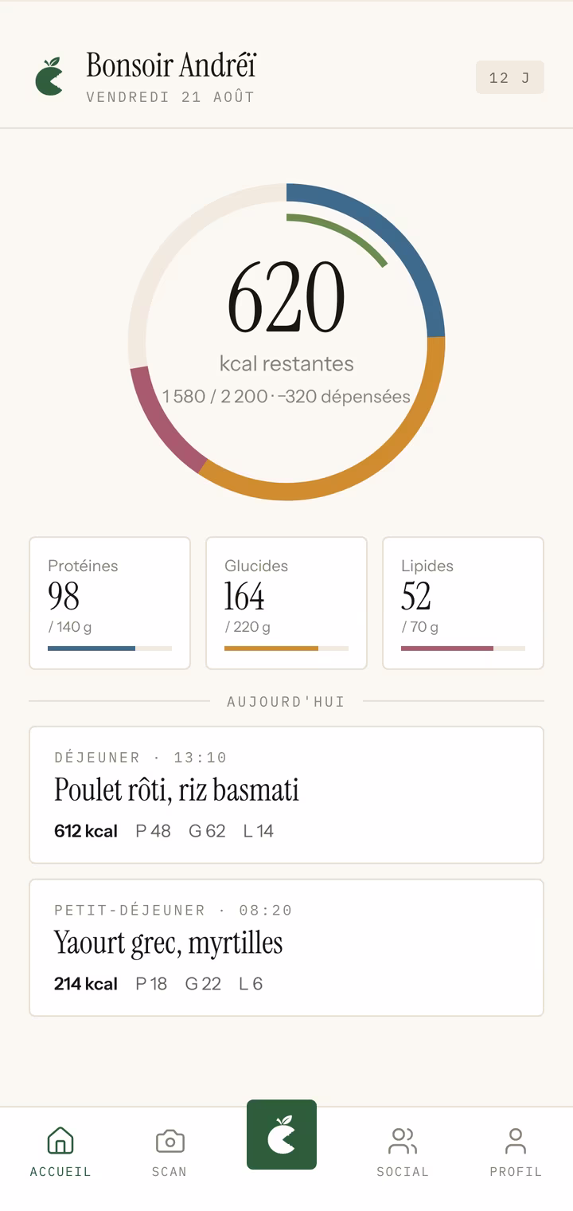The image size is (573, 1211).
Task: Open the Profil person icon
Action: click(x=516, y=1141)
